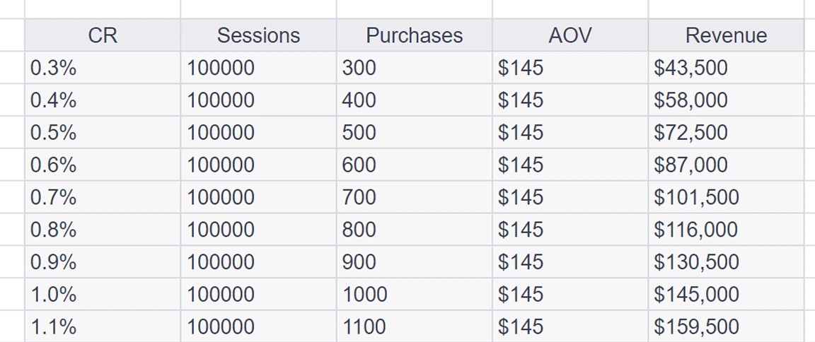Screen dimensions: 815x342
Task: Select the AOV header cell
Action: pyautogui.click(x=570, y=35)
